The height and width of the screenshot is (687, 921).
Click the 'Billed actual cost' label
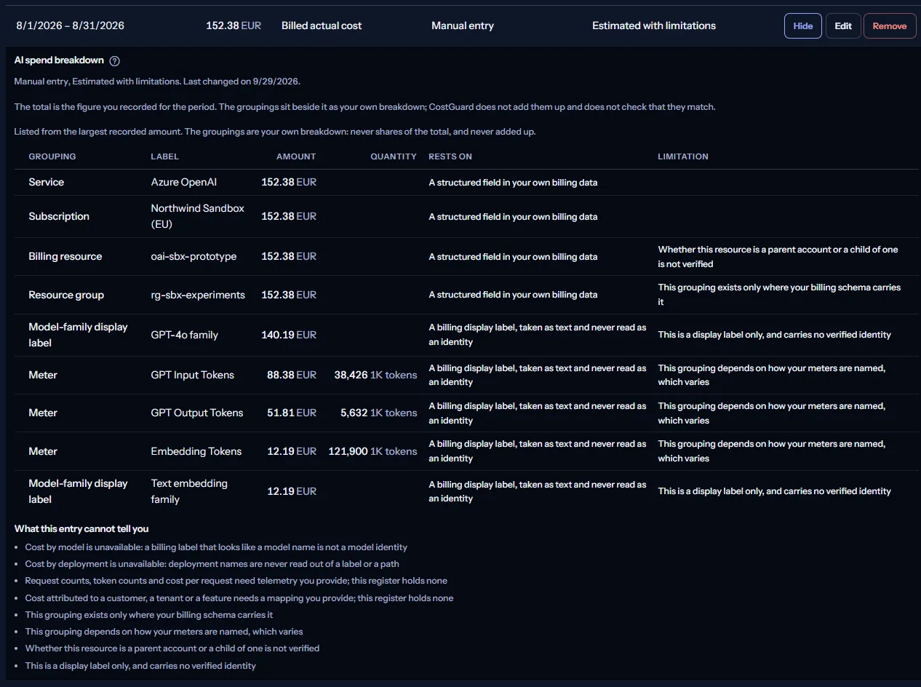tap(322, 25)
